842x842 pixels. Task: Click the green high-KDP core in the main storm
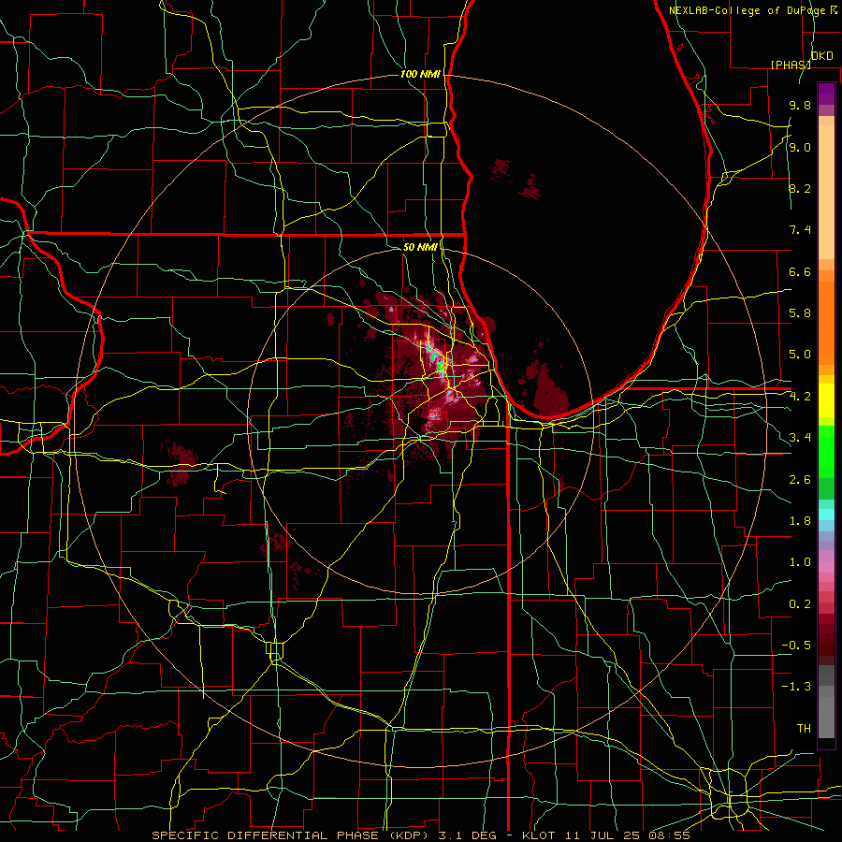point(441,367)
